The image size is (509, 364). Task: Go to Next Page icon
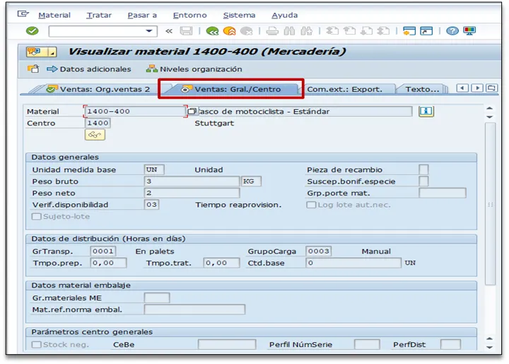(x=366, y=31)
